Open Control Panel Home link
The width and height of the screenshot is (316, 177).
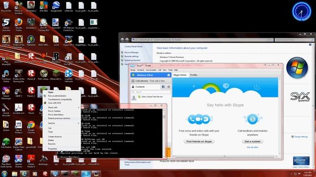pos(133,47)
